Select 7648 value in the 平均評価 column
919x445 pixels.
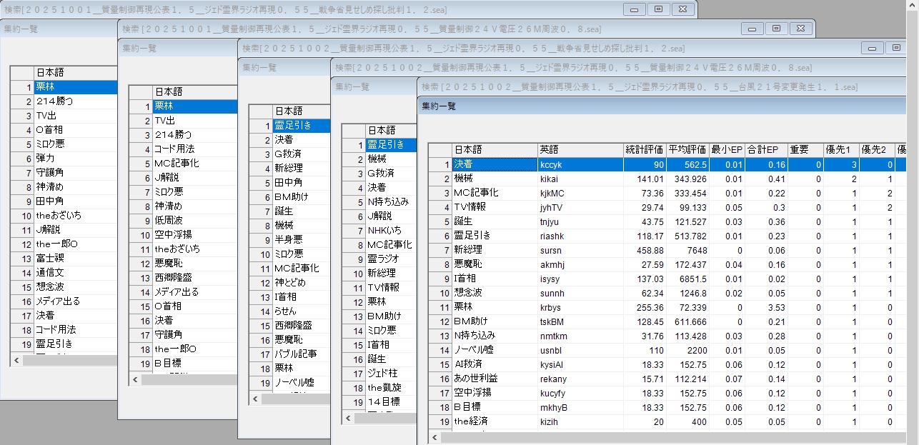pyautogui.click(x=687, y=250)
